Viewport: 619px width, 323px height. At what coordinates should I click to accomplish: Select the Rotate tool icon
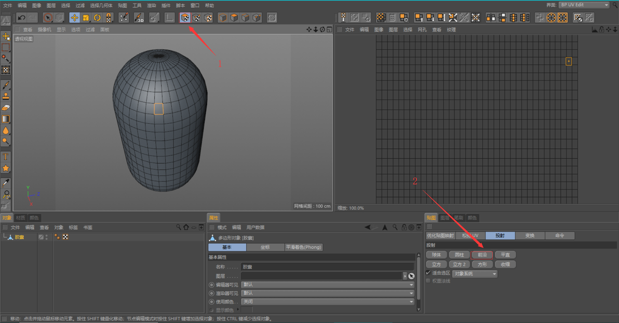click(x=97, y=18)
